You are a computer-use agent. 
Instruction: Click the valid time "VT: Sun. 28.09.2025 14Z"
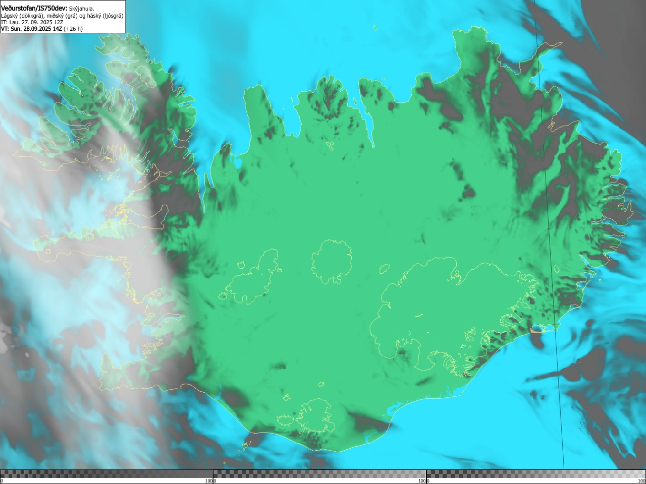(31, 29)
